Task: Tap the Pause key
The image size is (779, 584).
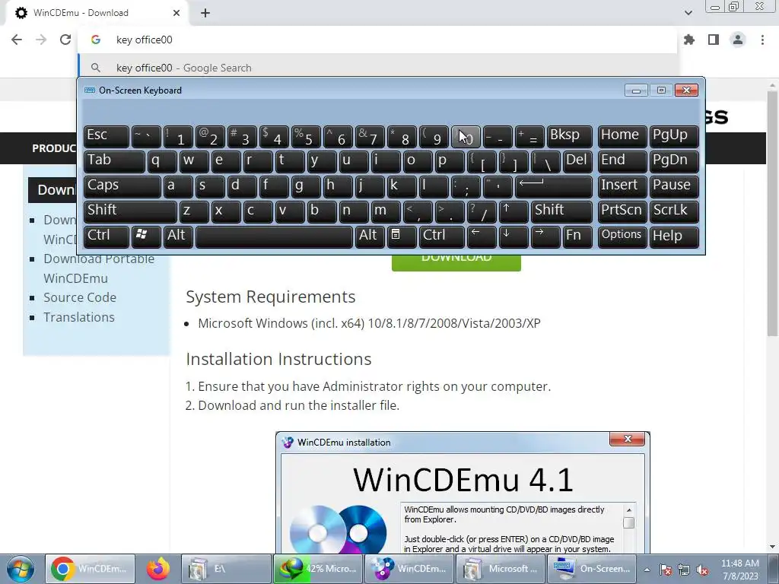Action: (x=674, y=186)
